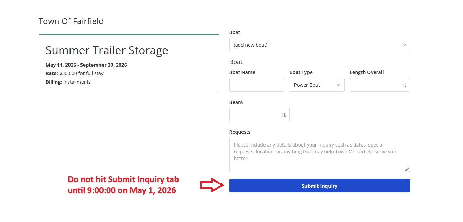Click inside the Requests text area
The width and height of the screenshot is (463, 222).
point(320,154)
